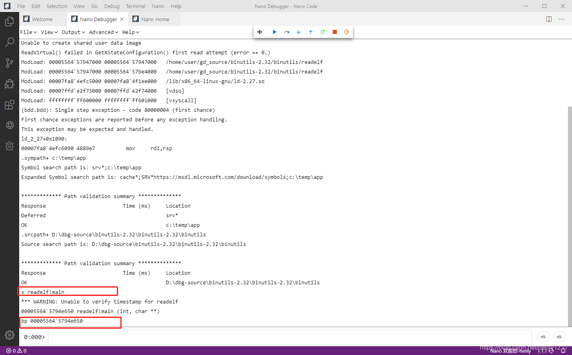The width and height of the screenshot is (572, 355).
Task: Click the 0:000> command prompt label
Action: point(34,337)
